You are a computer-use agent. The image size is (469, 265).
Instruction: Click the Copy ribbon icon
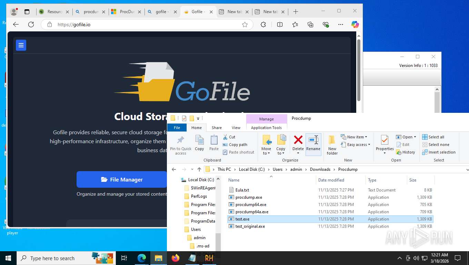(199, 143)
